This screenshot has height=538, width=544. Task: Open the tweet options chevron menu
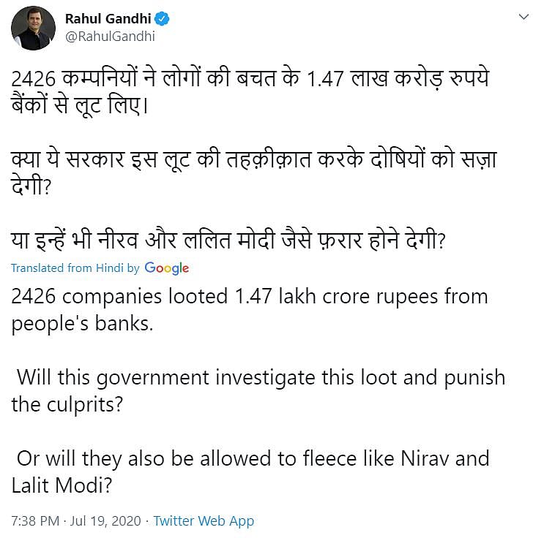coord(521,18)
